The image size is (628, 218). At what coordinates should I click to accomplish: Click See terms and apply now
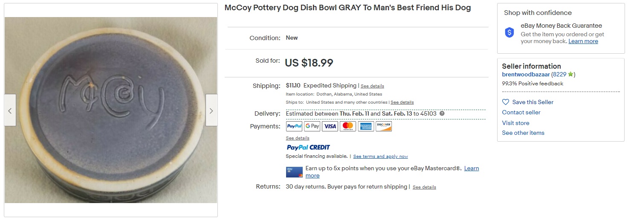(380, 157)
